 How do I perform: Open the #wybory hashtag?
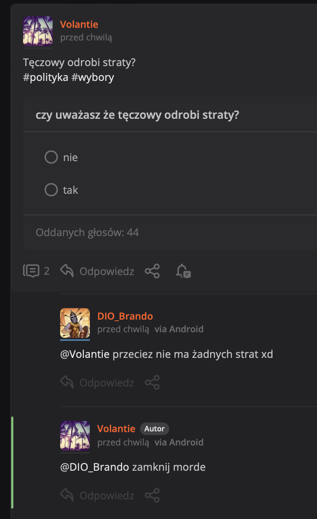coord(92,77)
